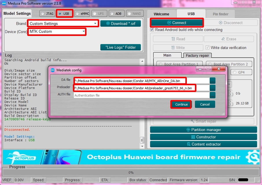Open the Constructor tool
Image resolution: width=262 pixels, height=185 pixels.
tap(203, 137)
